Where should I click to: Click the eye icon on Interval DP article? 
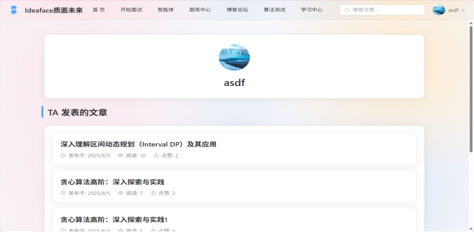pos(121,156)
